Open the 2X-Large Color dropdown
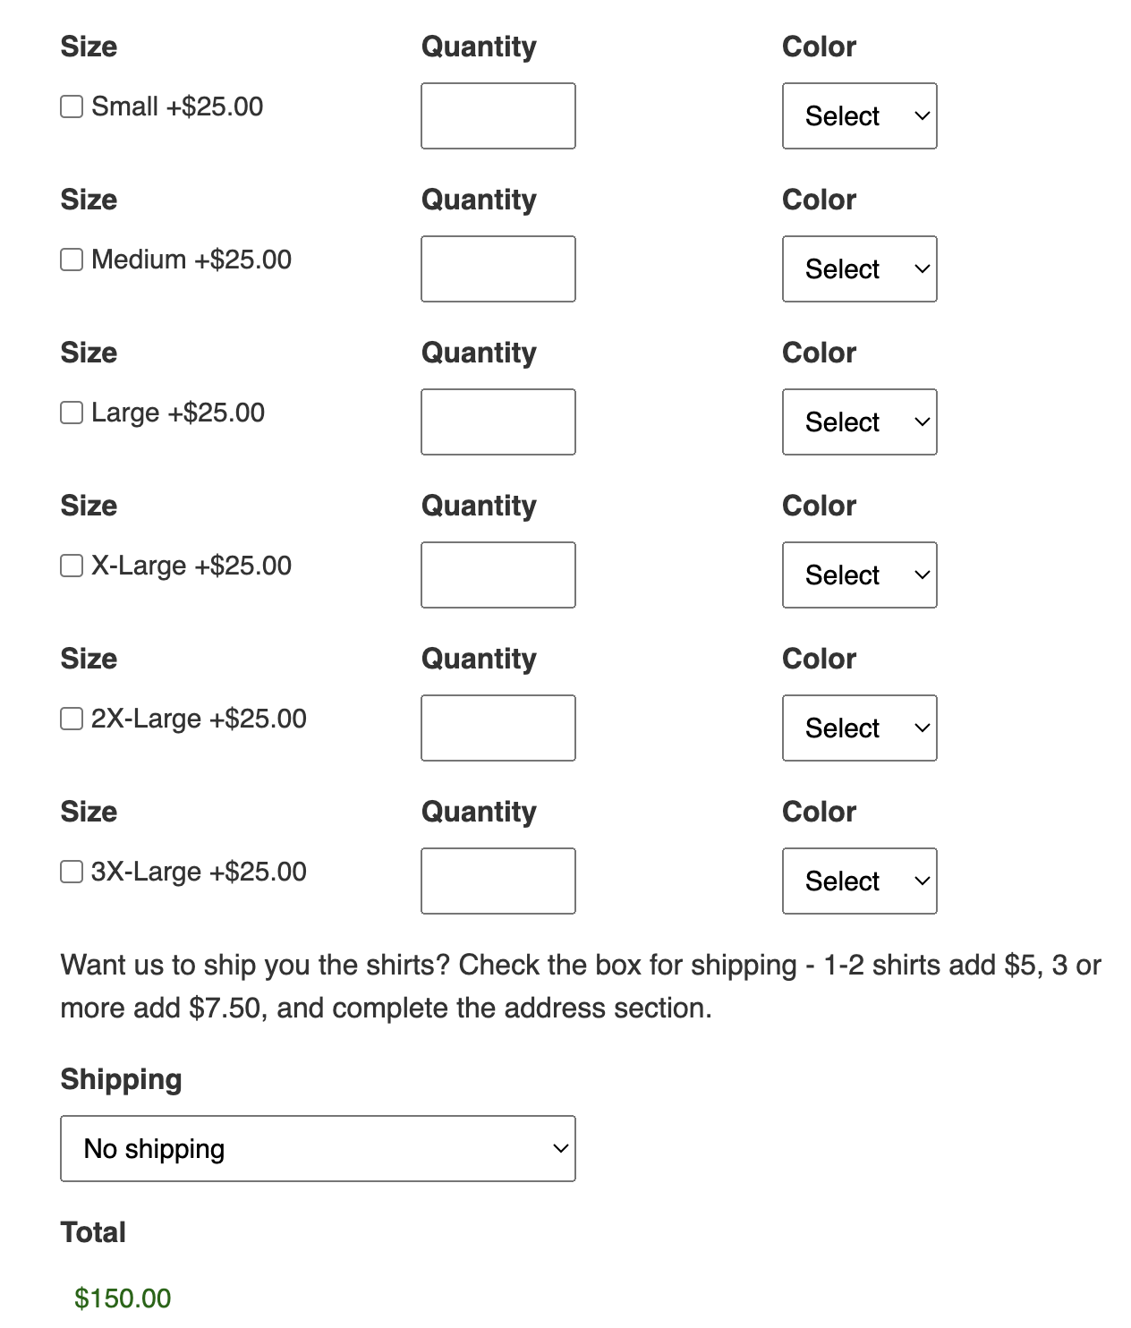Image resolution: width=1131 pixels, height=1328 pixels. 859,728
